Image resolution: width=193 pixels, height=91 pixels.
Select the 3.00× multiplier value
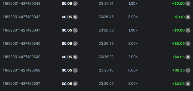click(133, 17)
